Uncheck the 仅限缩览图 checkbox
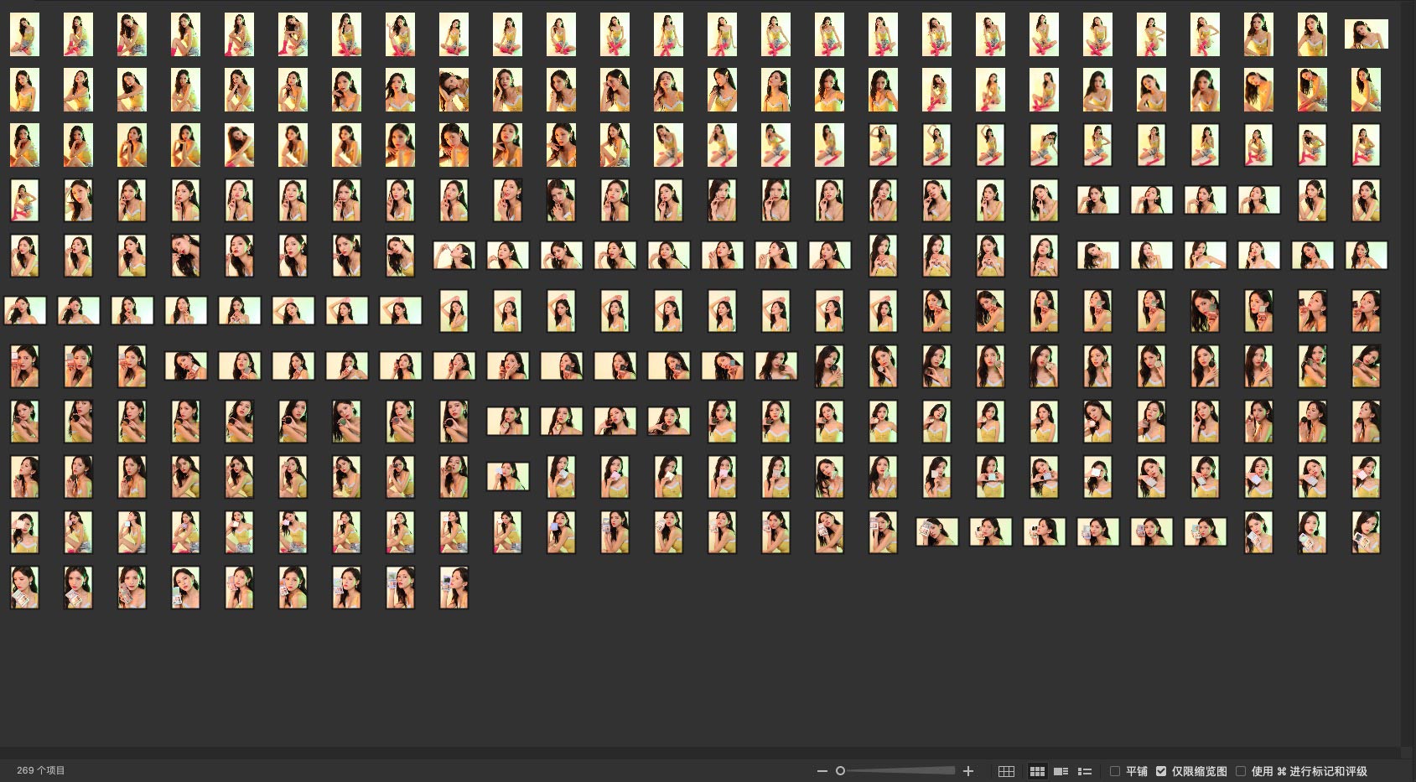 (x=1161, y=771)
